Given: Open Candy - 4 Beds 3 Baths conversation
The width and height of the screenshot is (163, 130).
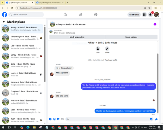Looking at the screenshot, I should pyautogui.click(x=22, y=56).
